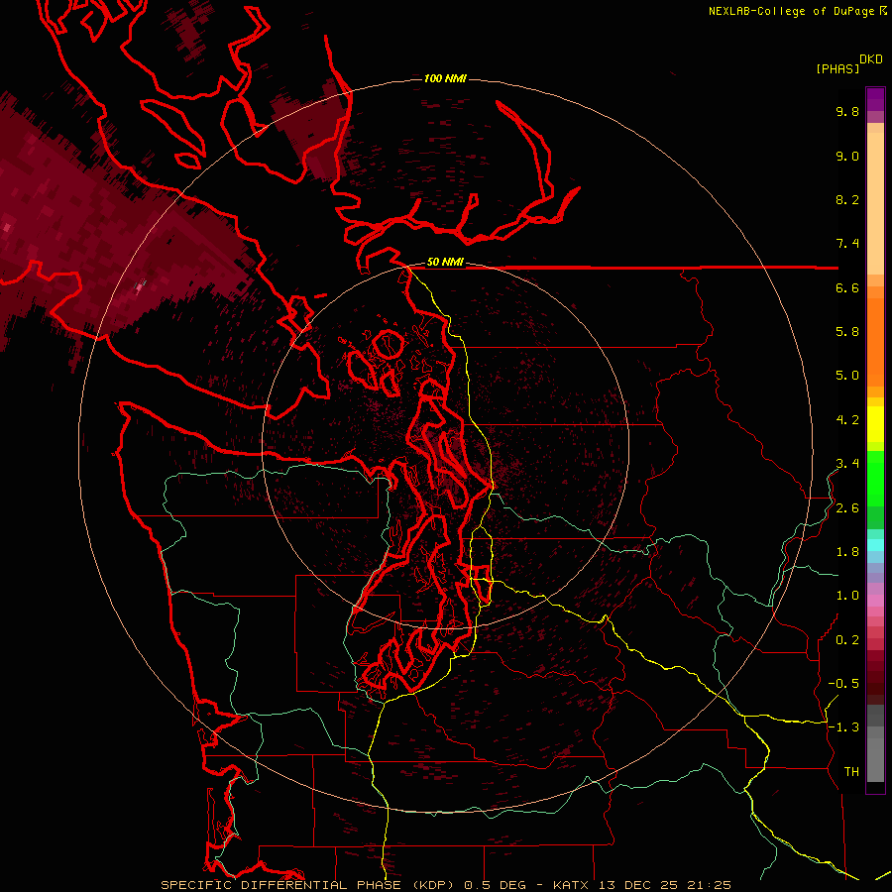Viewport: 892px width, 892px height.
Task: Click the 50 NMI range ring label
Action: (445, 263)
